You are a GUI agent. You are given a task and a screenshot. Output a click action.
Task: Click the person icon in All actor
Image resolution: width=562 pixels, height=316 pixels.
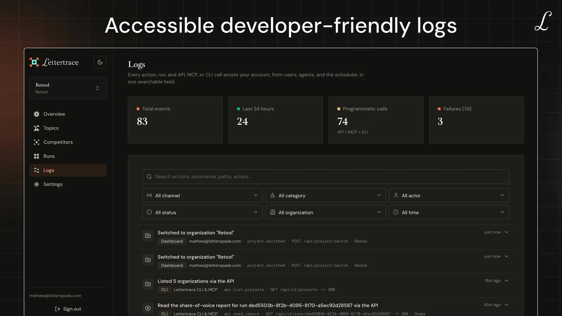[x=396, y=195]
